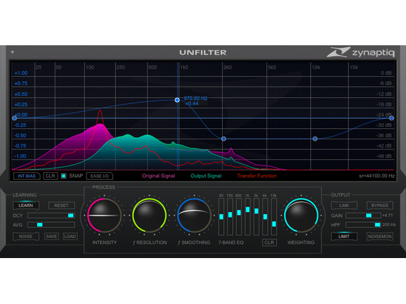Screen dimensions: 406x304
Task: Click the SAVE button
Action: point(51,236)
